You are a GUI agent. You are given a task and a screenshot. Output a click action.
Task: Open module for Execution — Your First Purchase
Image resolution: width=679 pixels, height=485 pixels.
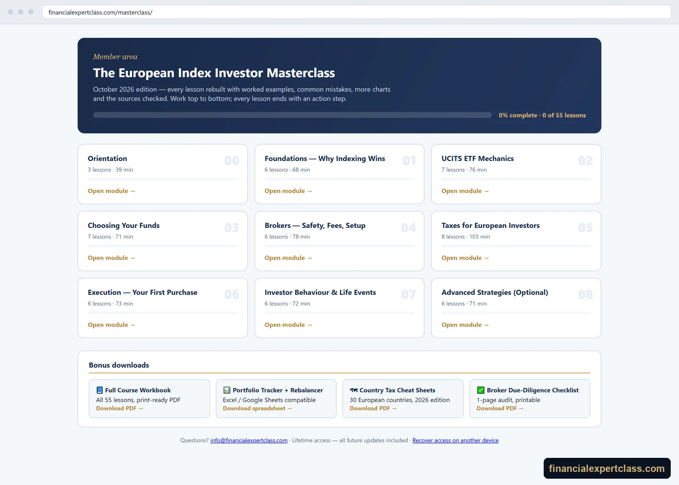[x=112, y=325]
